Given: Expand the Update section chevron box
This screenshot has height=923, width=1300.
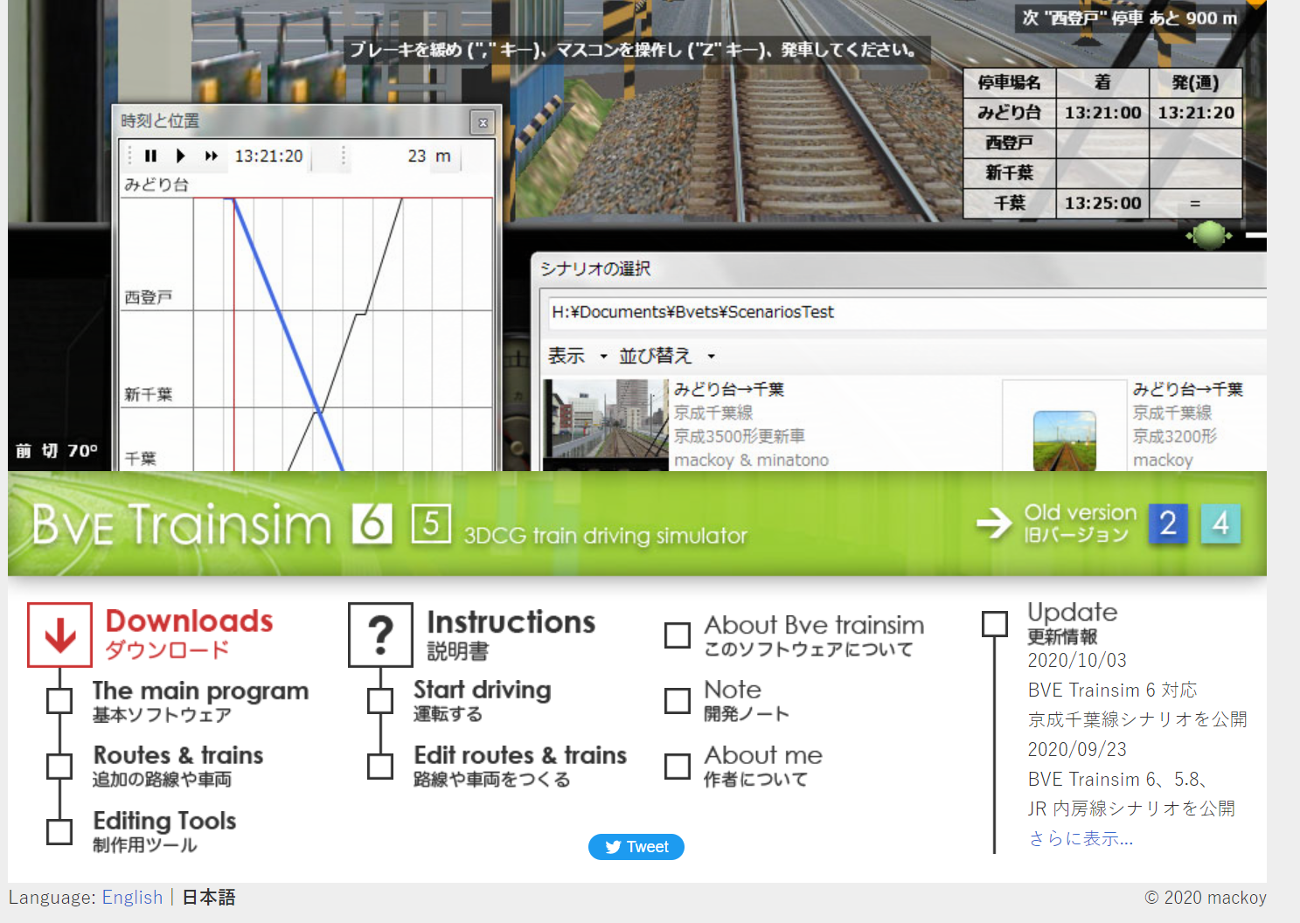Looking at the screenshot, I should tap(994, 623).
